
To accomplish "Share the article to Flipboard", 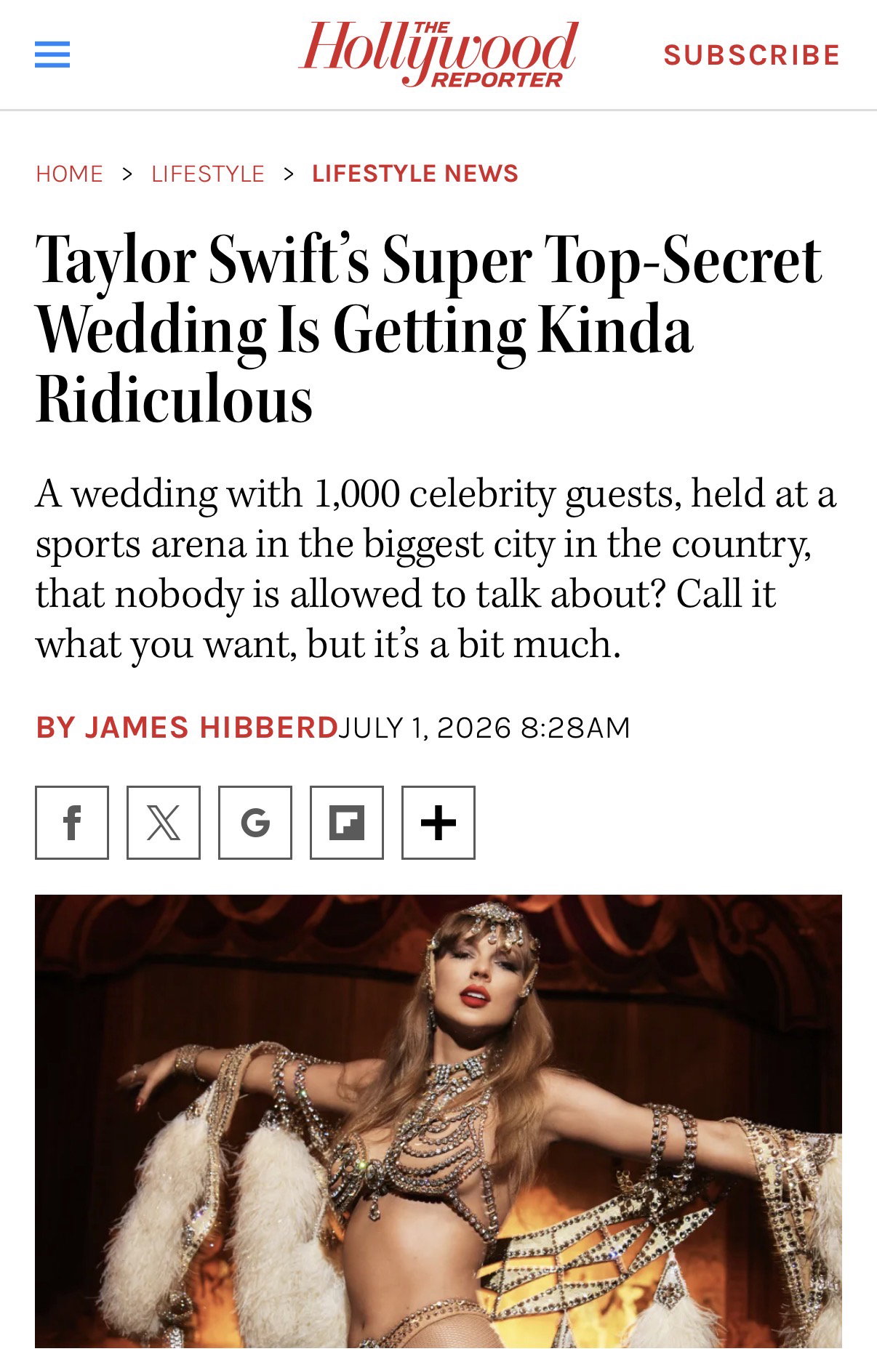I will pyautogui.click(x=347, y=823).
